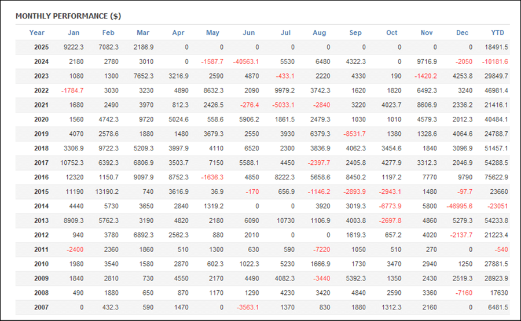
Task: Click the 2015 February value 13190.2
Action: (x=107, y=192)
